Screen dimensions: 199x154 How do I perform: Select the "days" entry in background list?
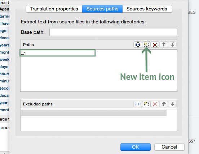point(4,67)
